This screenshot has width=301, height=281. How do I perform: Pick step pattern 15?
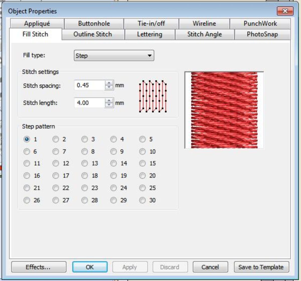(x=142, y=163)
